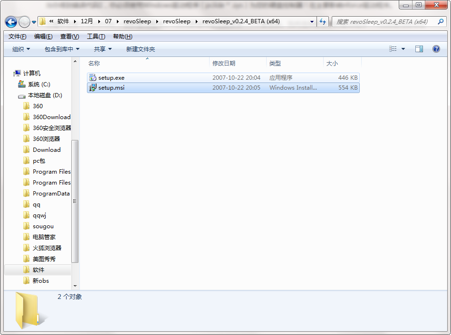451x335 pixels.
Task: Toggle the preview pane icon
Action: pyautogui.click(x=419, y=49)
